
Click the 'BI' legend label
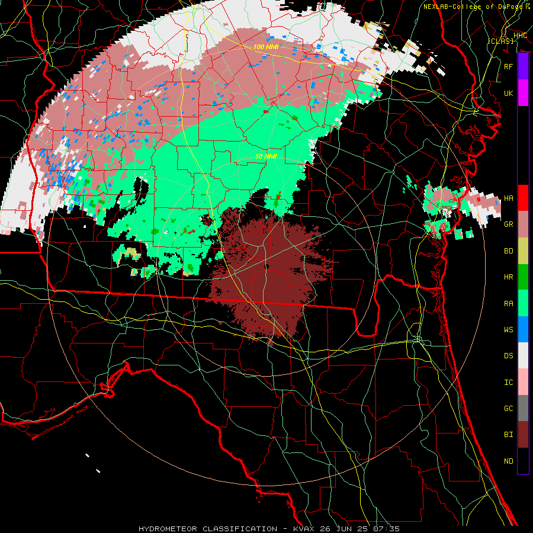[509, 435]
